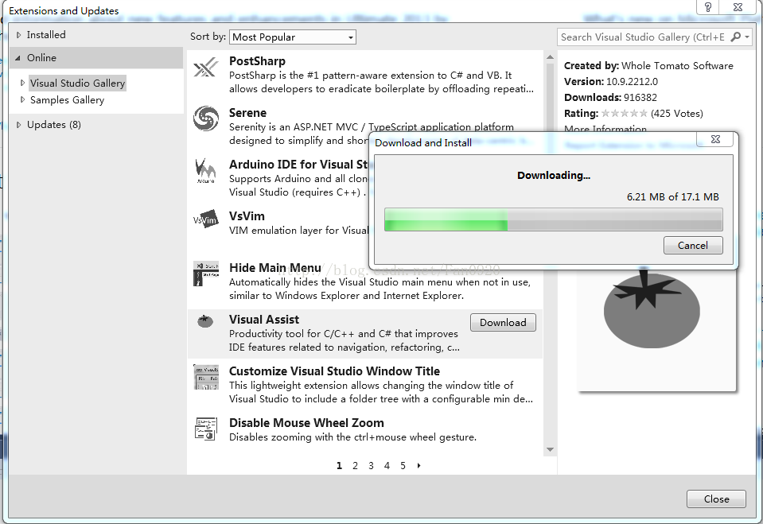Click the list scrollbar up arrow
The width and height of the screenshot is (763, 524).
tap(550, 57)
